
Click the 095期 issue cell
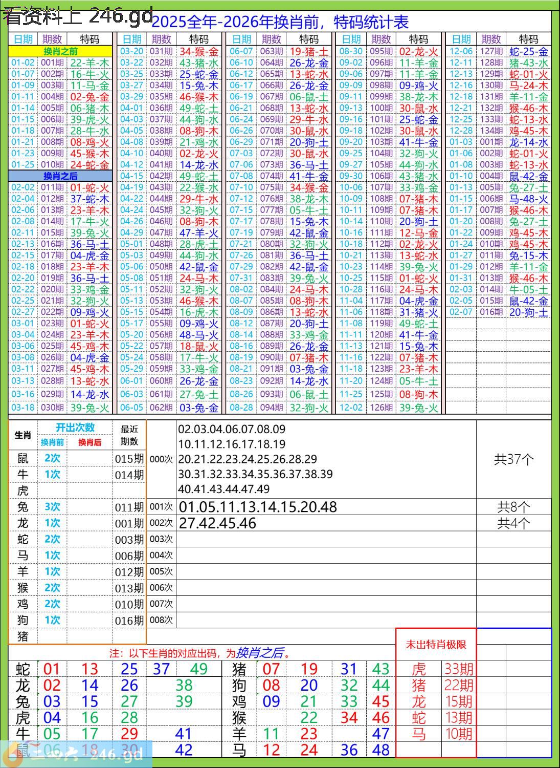(x=381, y=51)
